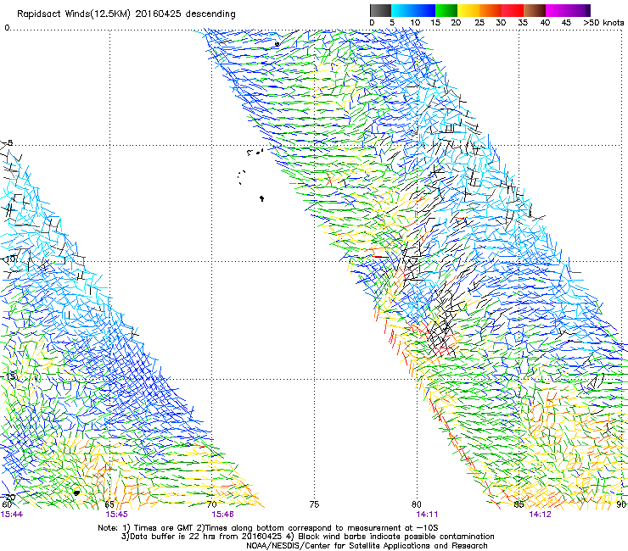
Task: Click the yellow 20-25 knots color swatch
Action: tap(468, 10)
